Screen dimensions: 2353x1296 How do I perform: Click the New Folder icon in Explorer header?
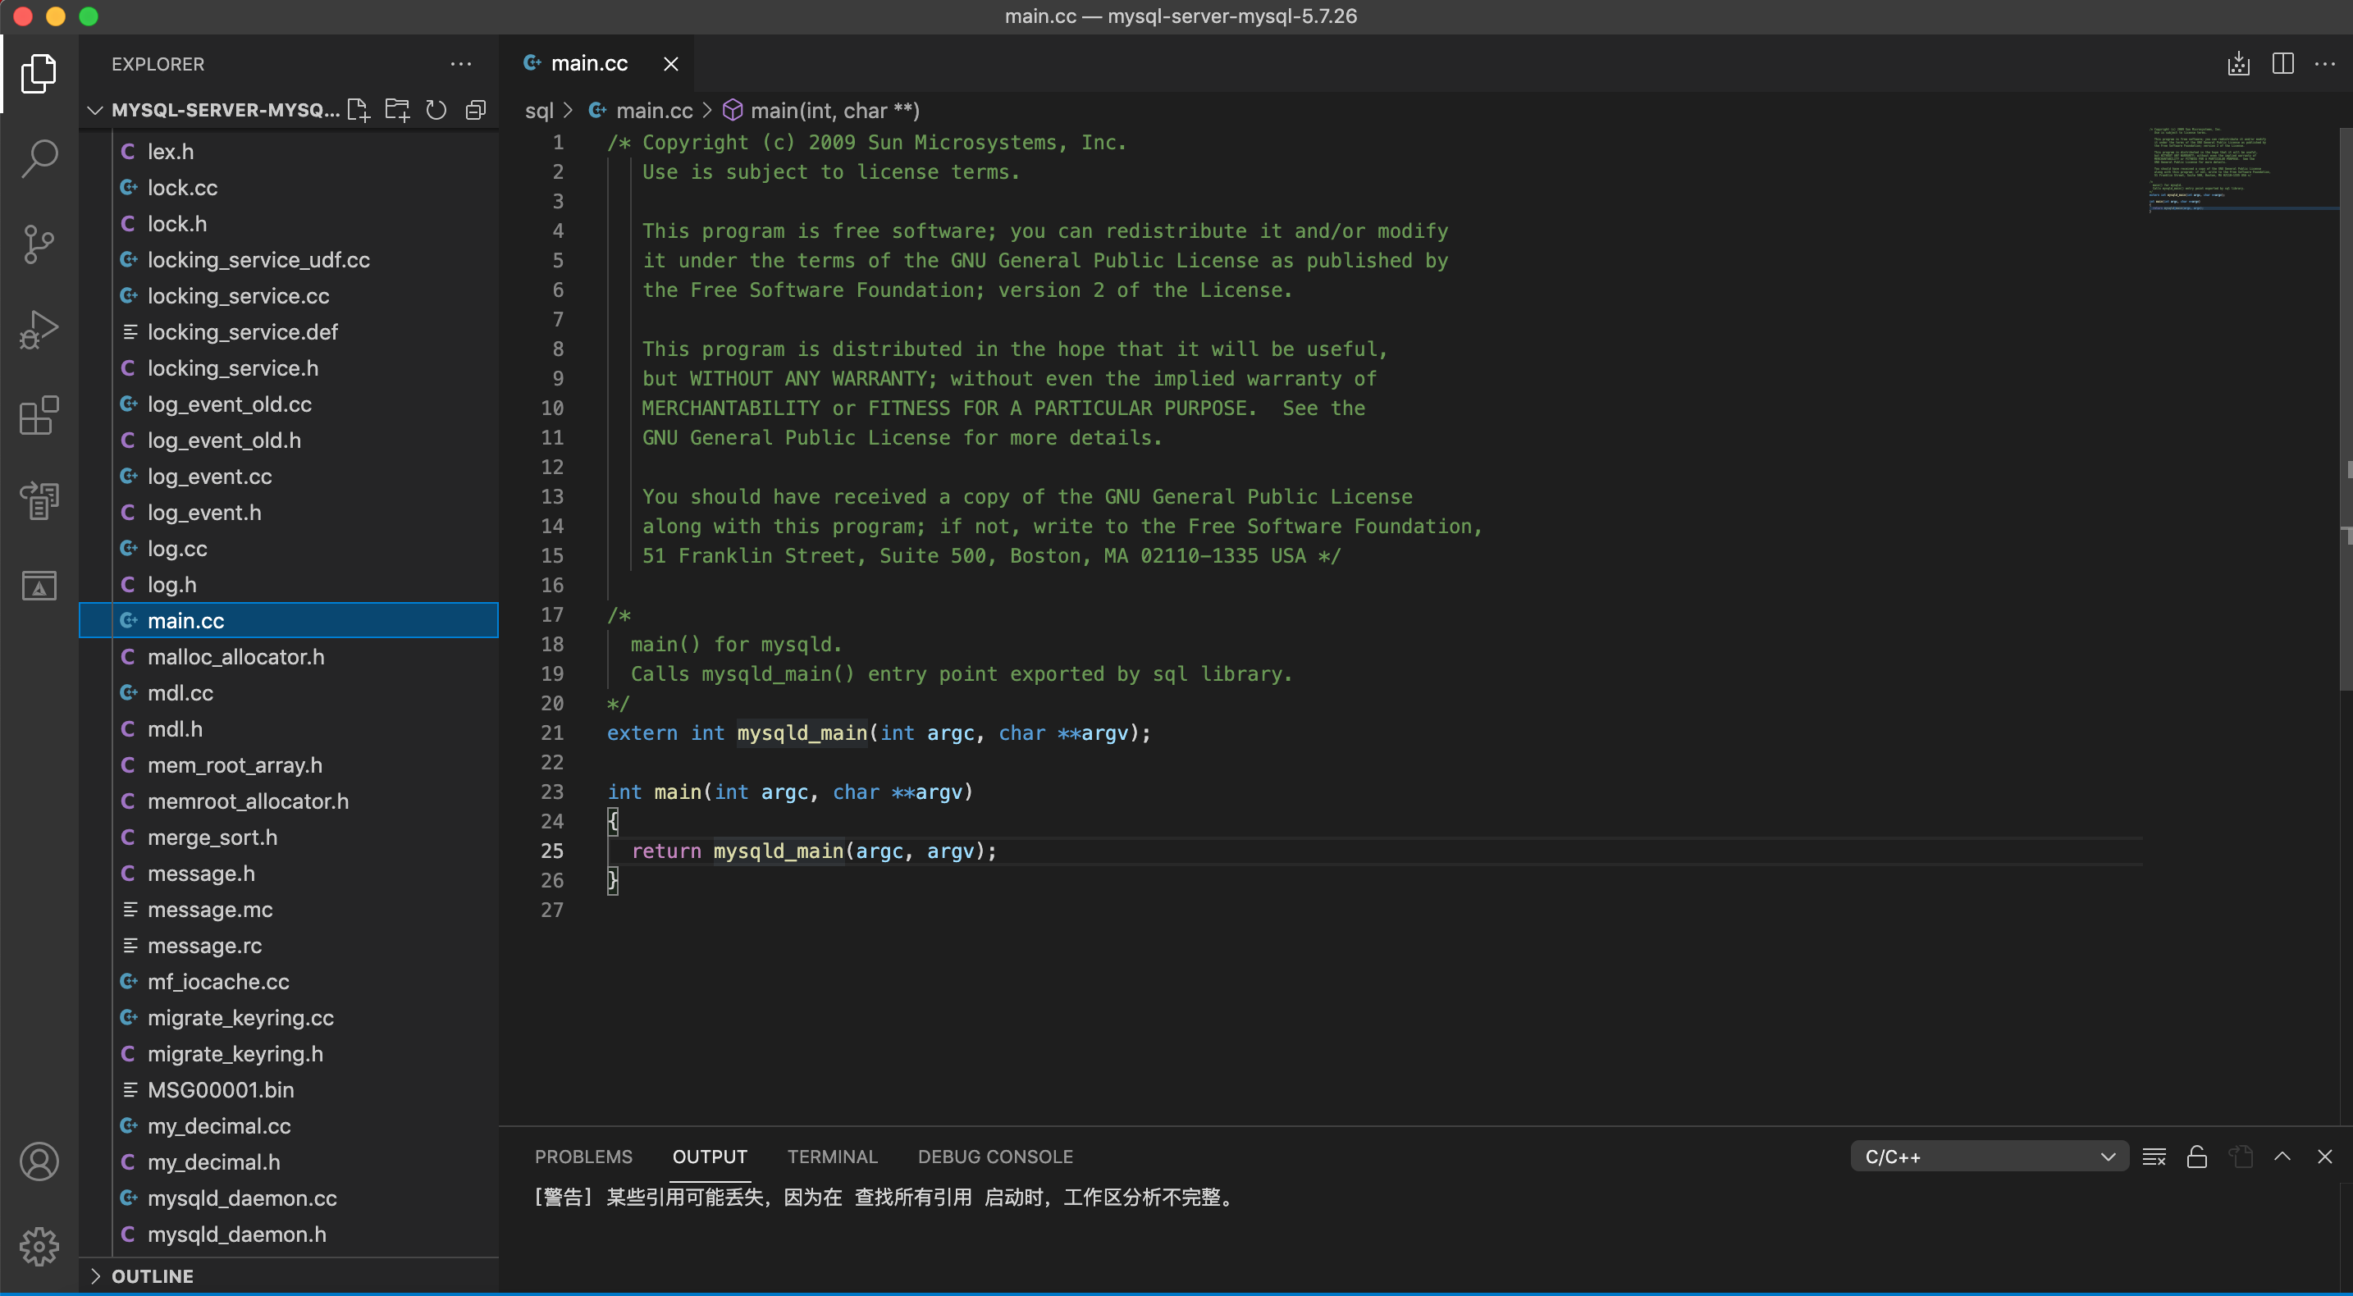397,111
